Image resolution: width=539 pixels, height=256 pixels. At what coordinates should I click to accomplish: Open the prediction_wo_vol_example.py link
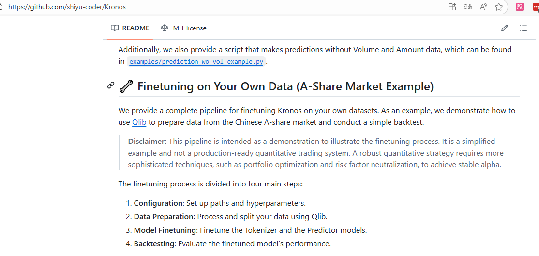[196, 62]
